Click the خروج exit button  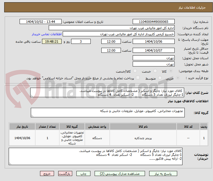tap(47, 173)
